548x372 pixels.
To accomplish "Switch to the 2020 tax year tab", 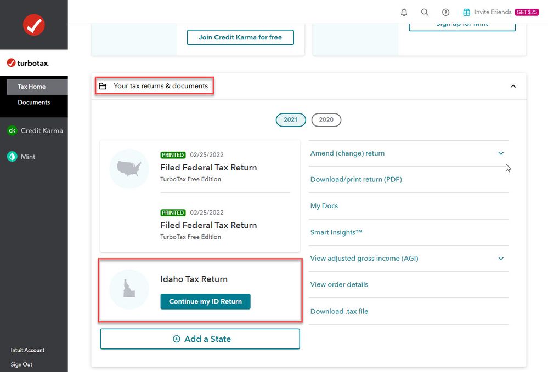I will point(326,119).
